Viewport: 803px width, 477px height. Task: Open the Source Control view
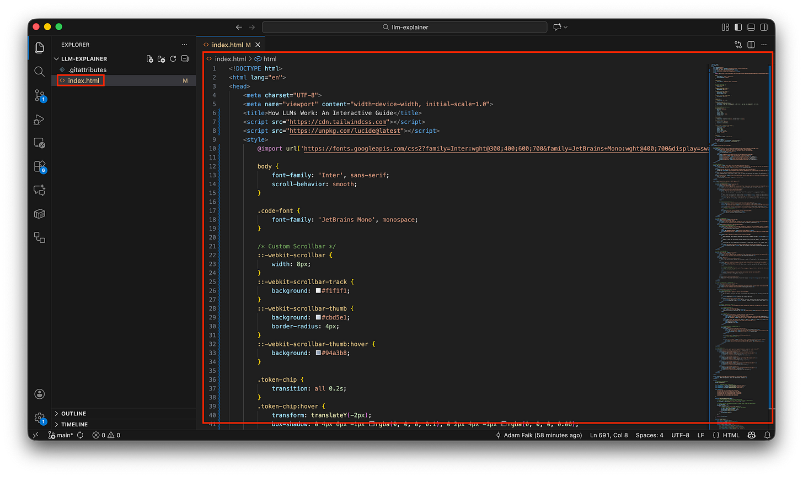(39, 95)
